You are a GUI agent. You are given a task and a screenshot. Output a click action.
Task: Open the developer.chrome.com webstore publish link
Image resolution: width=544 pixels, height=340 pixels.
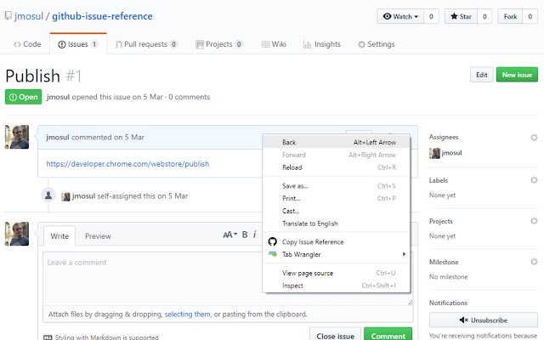click(x=127, y=164)
